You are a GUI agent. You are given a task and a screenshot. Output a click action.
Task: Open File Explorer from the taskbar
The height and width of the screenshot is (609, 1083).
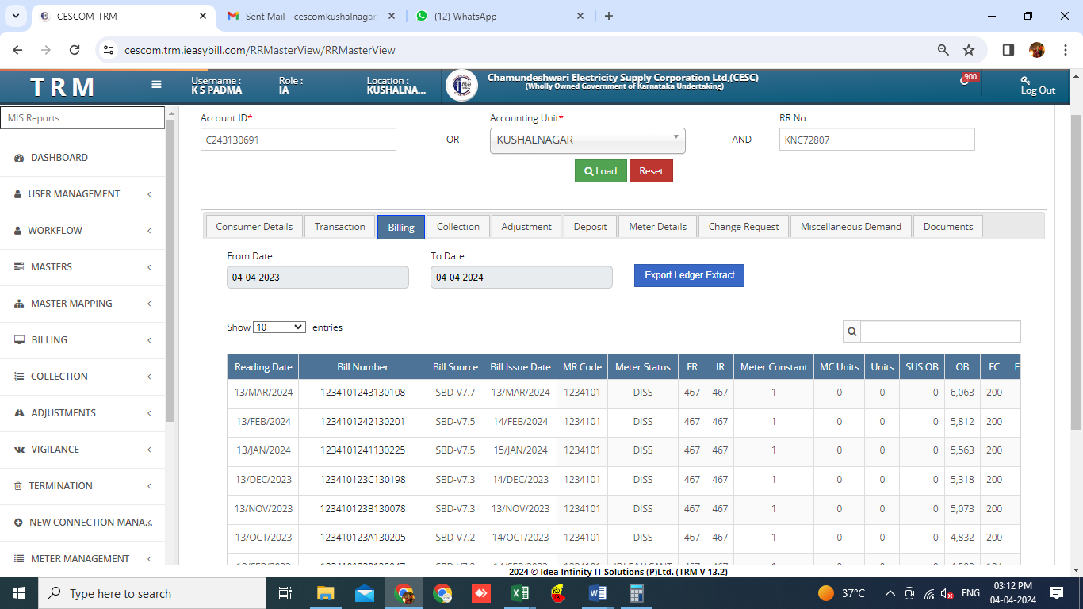tap(326, 593)
